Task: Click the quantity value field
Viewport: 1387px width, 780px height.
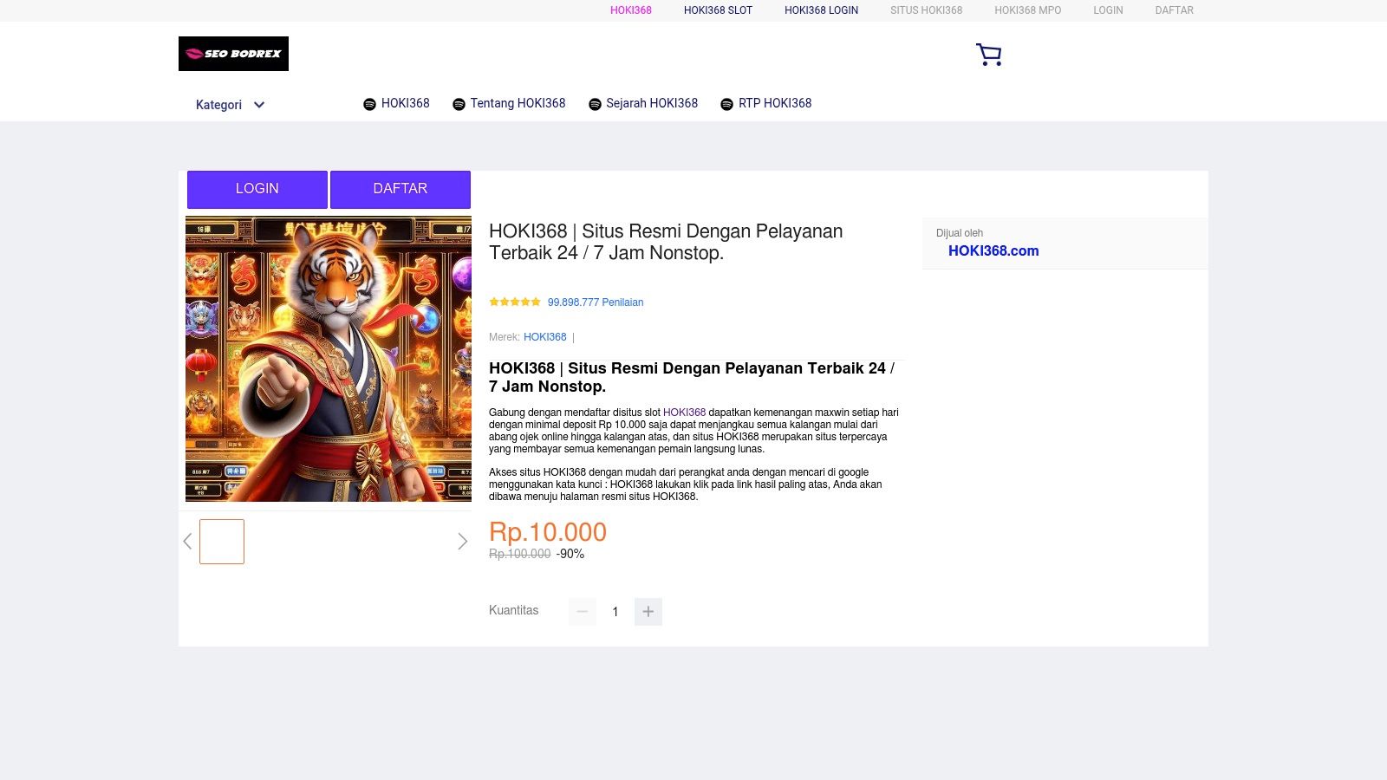Action: click(615, 612)
